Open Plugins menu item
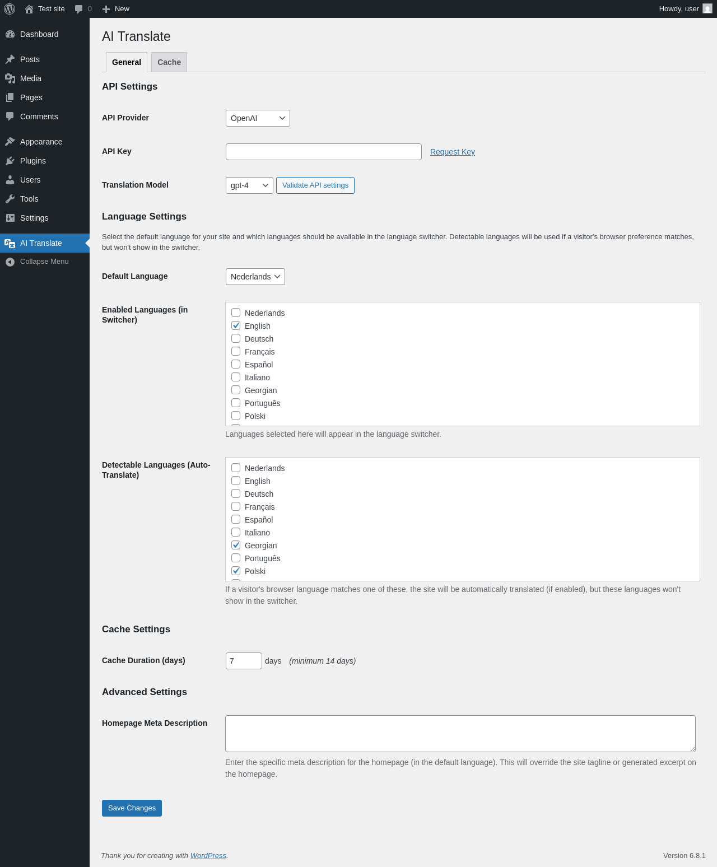 tap(45, 161)
